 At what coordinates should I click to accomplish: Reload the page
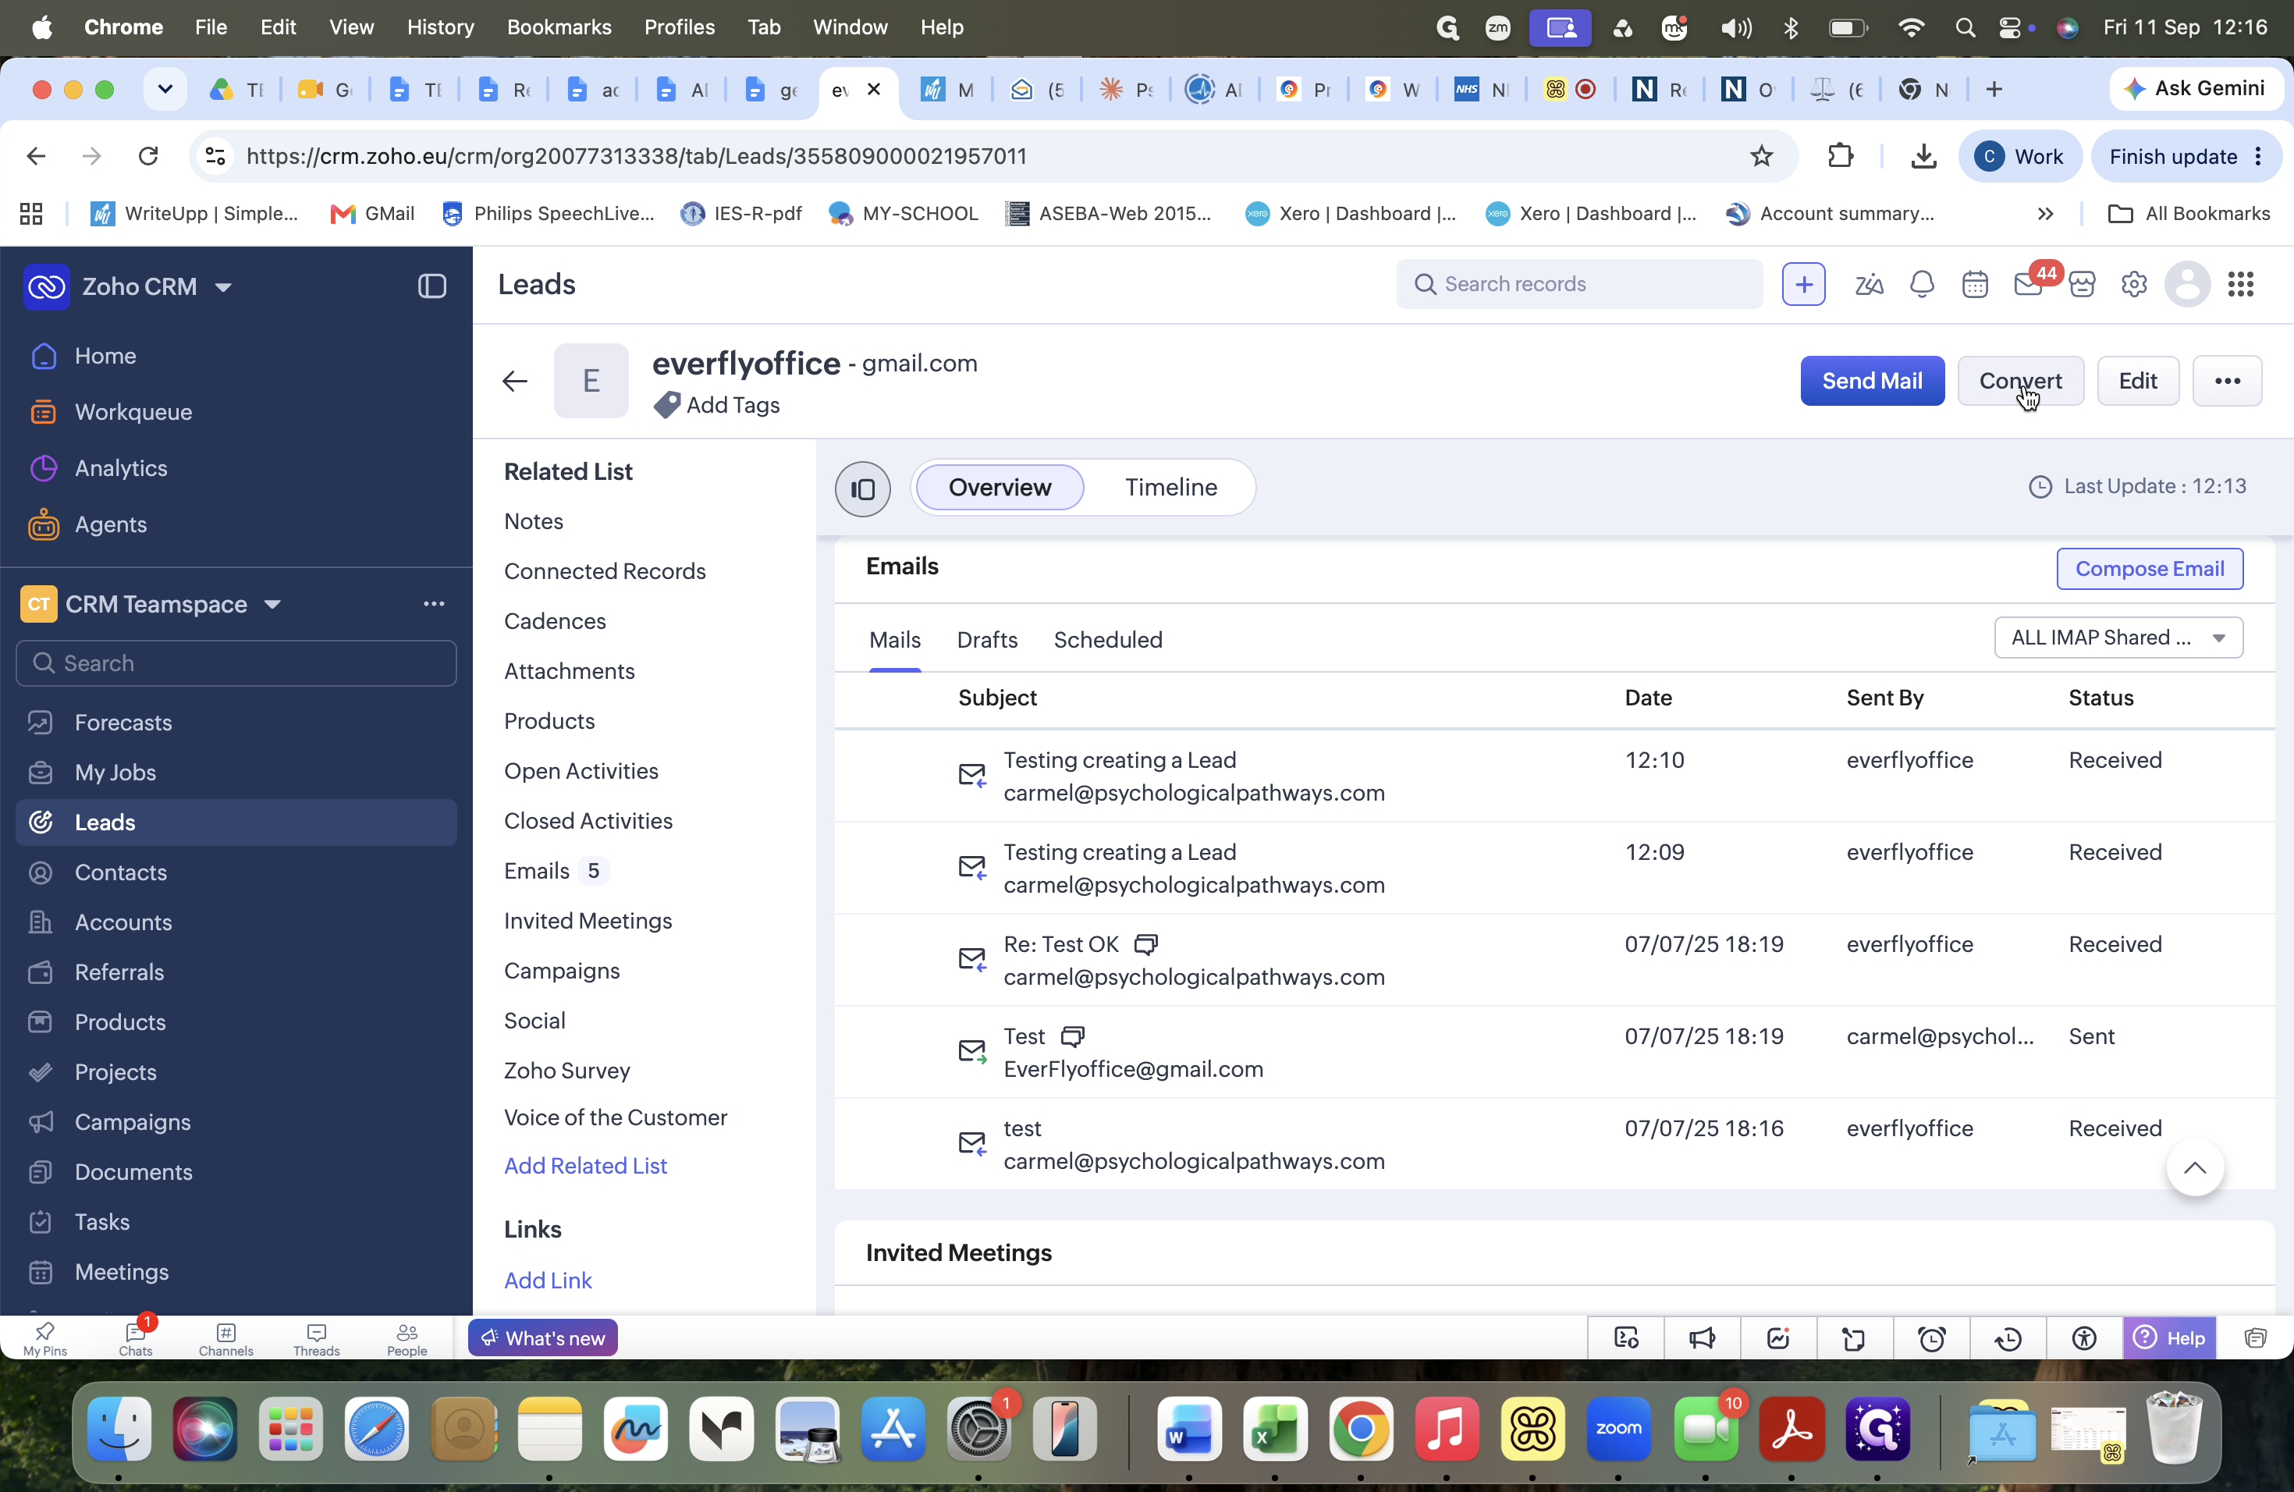[147, 156]
